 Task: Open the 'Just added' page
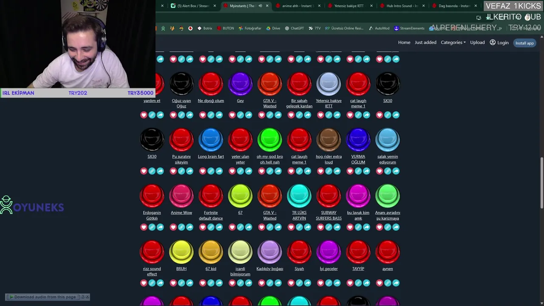(x=425, y=42)
